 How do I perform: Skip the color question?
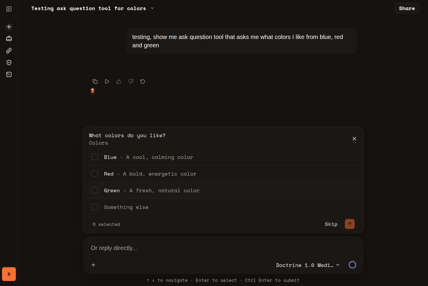point(331,224)
